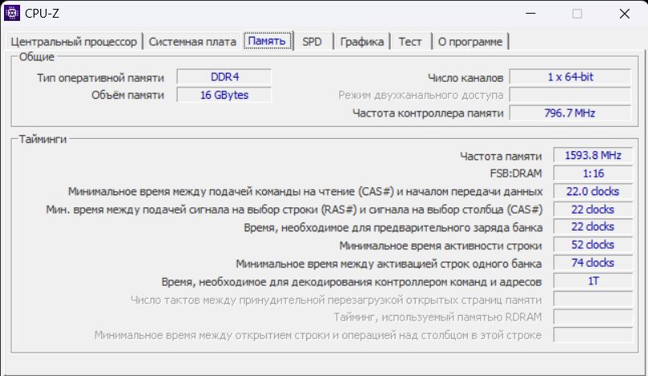Click the 1T command rate value
This screenshot has width=648, height=376.
click(x=593, y=281)
